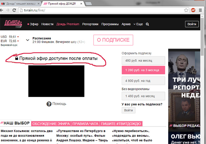The height and width of the screenshot is (144, 206).
Task: Switch to ОБСУЖДЕНИЕ ЭФИРА tab
Action: coord(51,124)
